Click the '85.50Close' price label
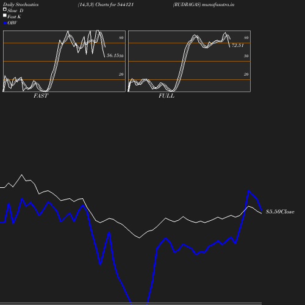 tap(280, 212)
